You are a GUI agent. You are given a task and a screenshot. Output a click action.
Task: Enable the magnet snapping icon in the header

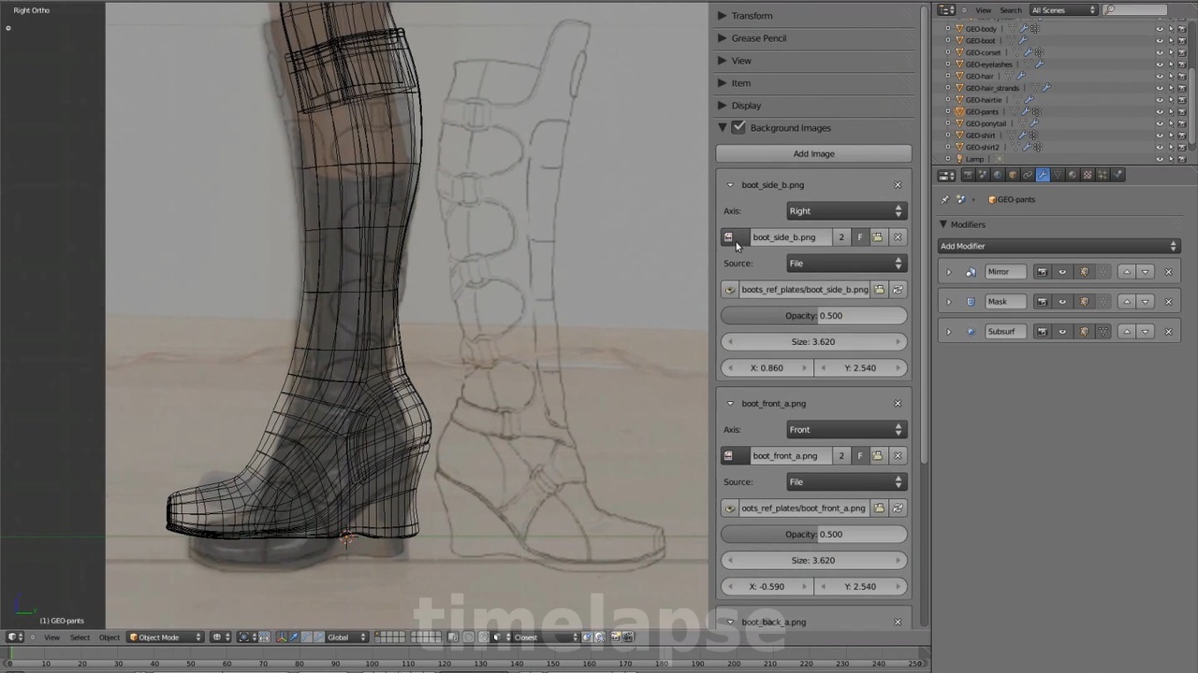pos(482,637)
